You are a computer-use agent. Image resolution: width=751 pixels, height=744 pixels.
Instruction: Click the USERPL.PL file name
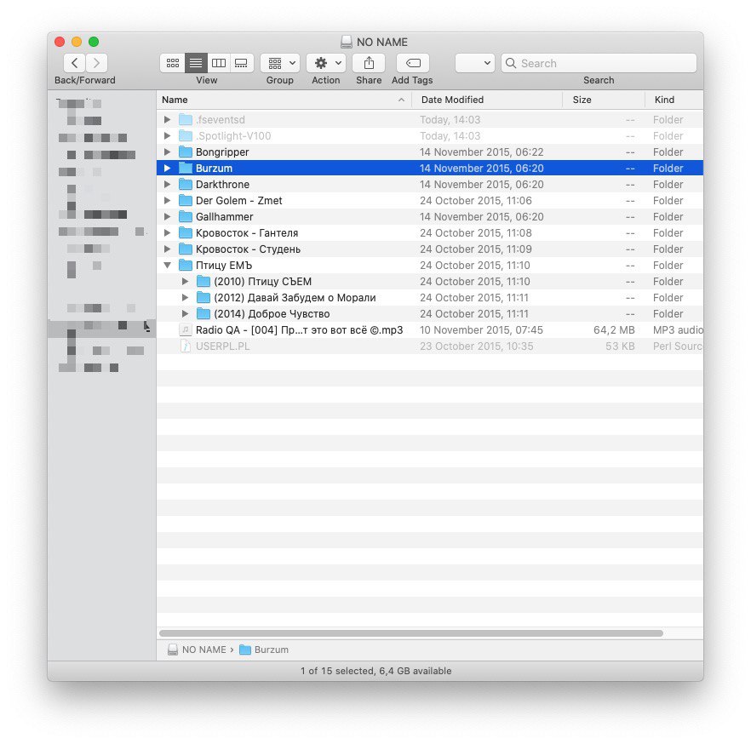(223, 346)
